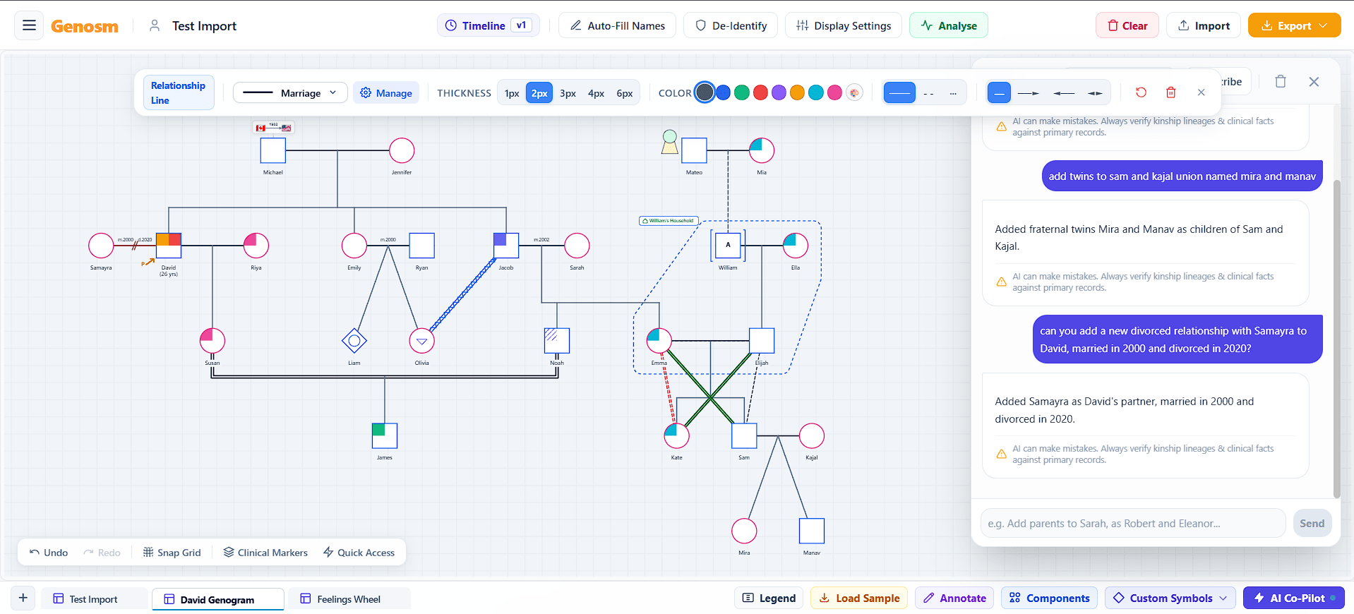Viewport: 1354px width, 614px height.
Task: Expand the Export dropdown
Action: pos(1294,26)
